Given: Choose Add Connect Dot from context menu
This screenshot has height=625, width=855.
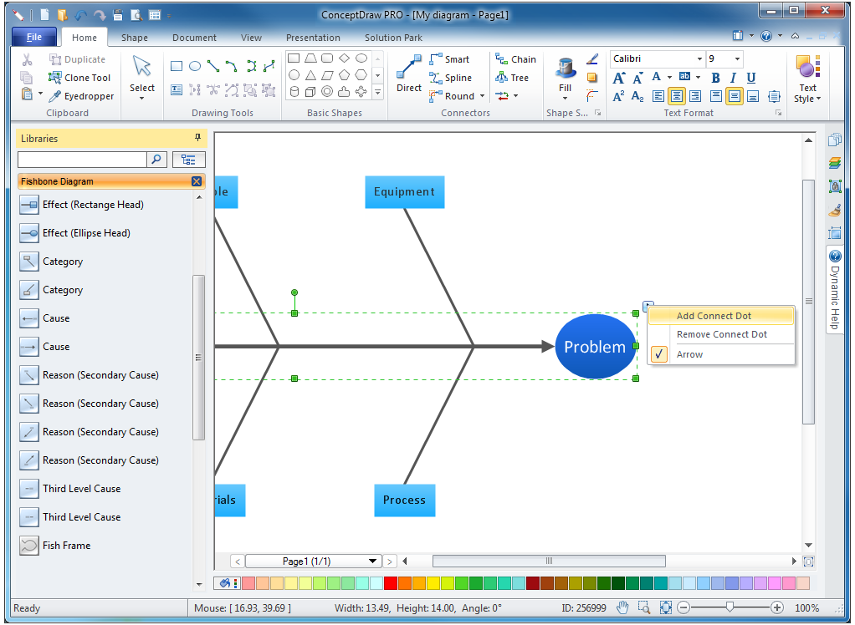Looking at the screenshot, I should click(714, 316).
